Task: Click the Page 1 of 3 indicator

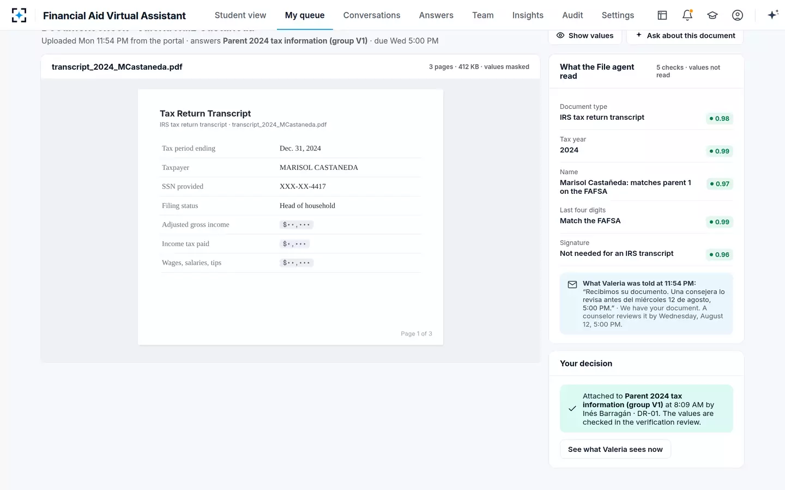Action: pos(416,334)
